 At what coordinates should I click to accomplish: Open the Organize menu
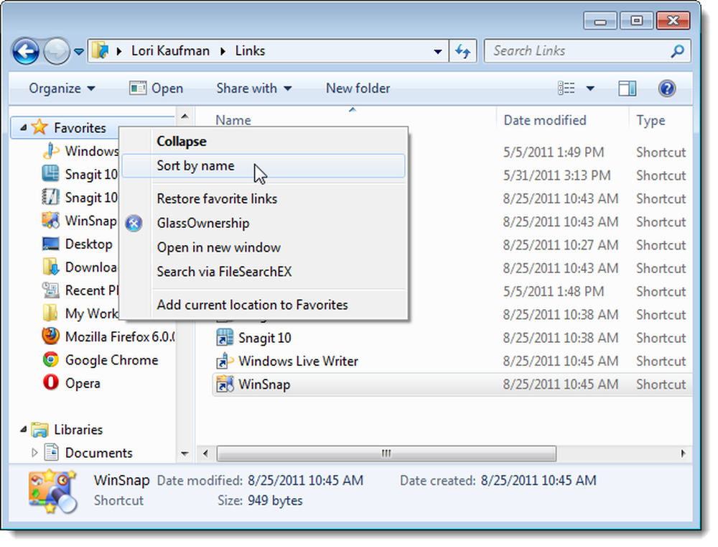62,88
